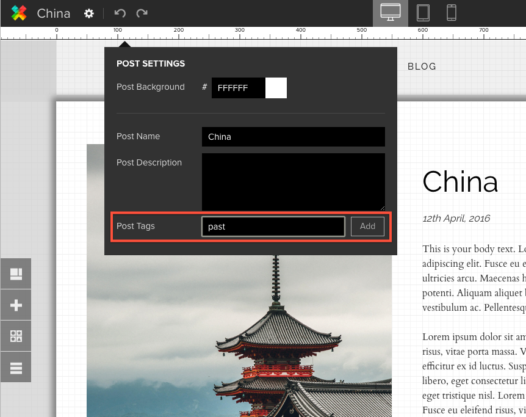Click the FFFFFF hex color field
526x417 pixels.
(x=239, y=88)
